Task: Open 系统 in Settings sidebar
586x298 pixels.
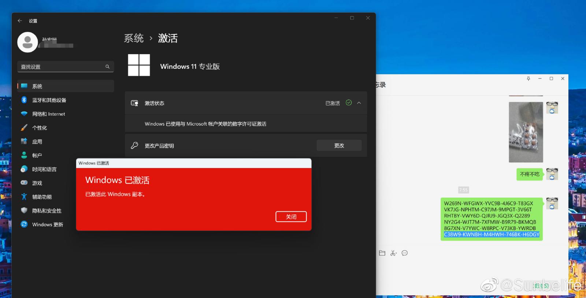Action: pos(66,86)
